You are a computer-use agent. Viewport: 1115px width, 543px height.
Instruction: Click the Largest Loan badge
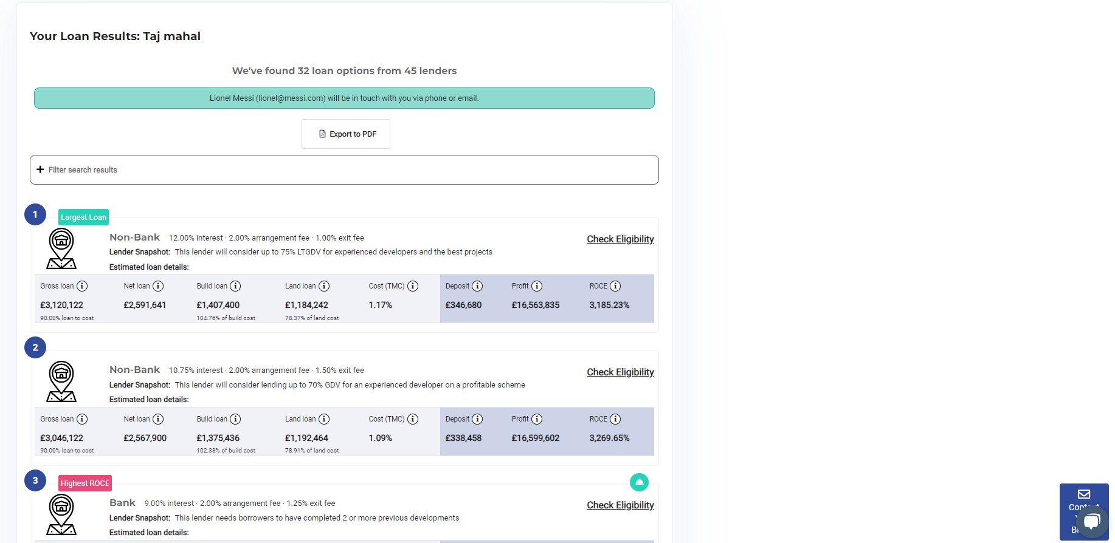[83, 217]
